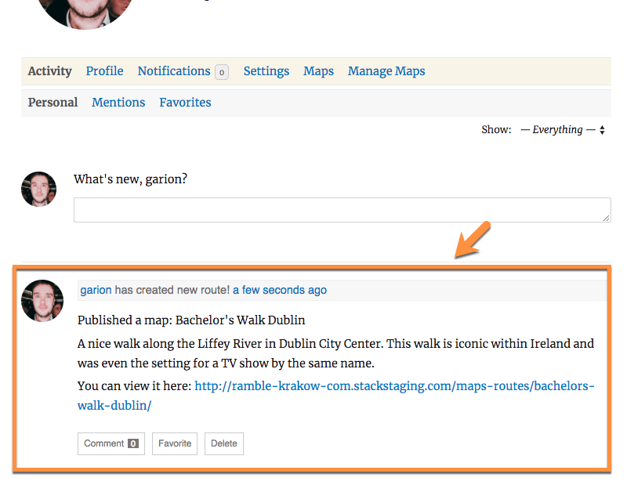Viewport: 634px width, 492px height.
Task: Switch to the Maps tab
Action: click(x=318, y=71)
